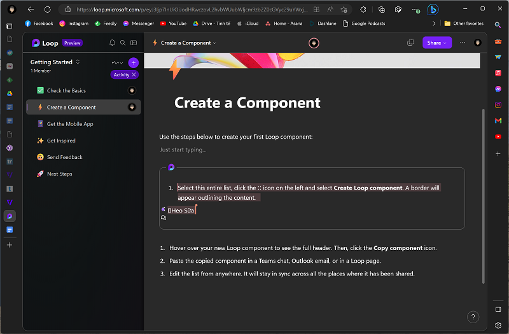The height and width of the screenshot is (334, 509).
Task: Open the Facebook bookmark
Action: tap(39, 24)
